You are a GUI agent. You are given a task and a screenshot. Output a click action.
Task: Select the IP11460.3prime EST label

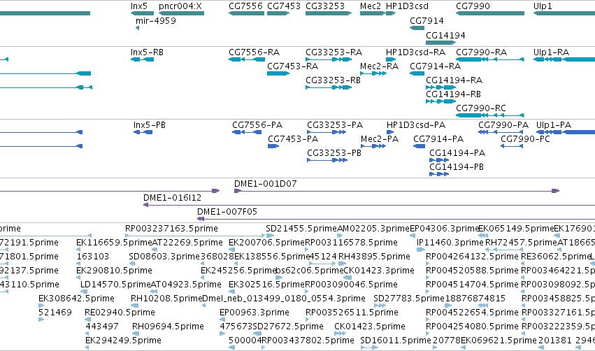click(450, 243)
